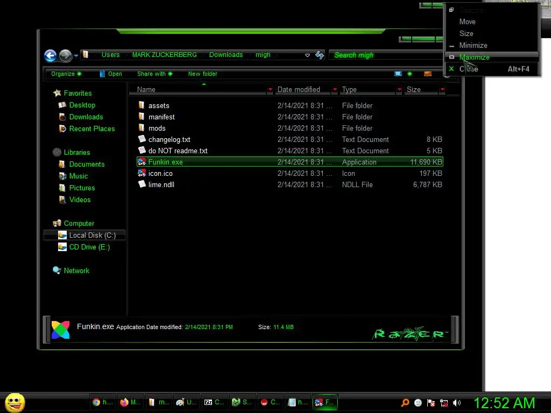
Task: Refresh the folder with address bar arrows
Action: click(320, 55)
